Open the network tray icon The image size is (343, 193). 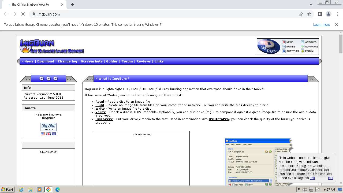coord(311,190)
